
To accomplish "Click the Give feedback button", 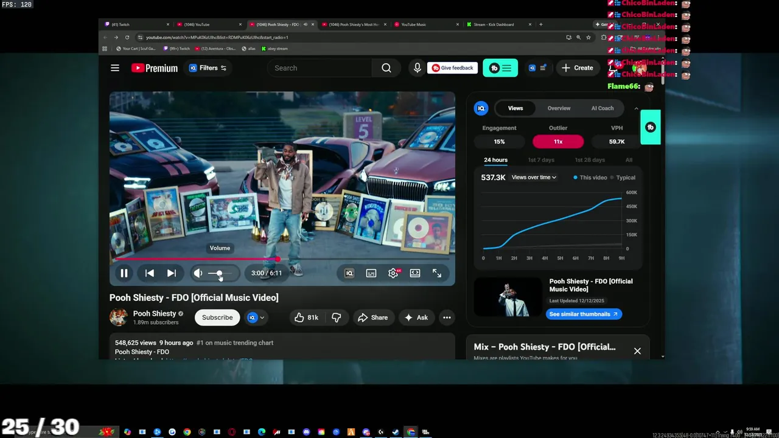I will (x=452, y=68).
